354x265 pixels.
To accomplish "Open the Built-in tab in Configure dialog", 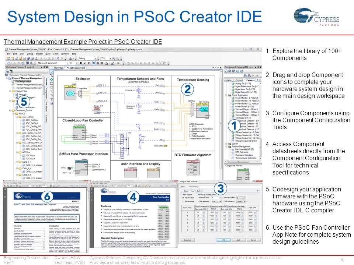I will [199, 191].
